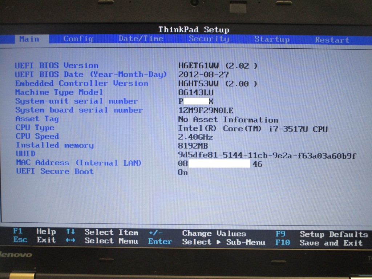Click the Exit hint beside Esc

[x=46, y=240]
